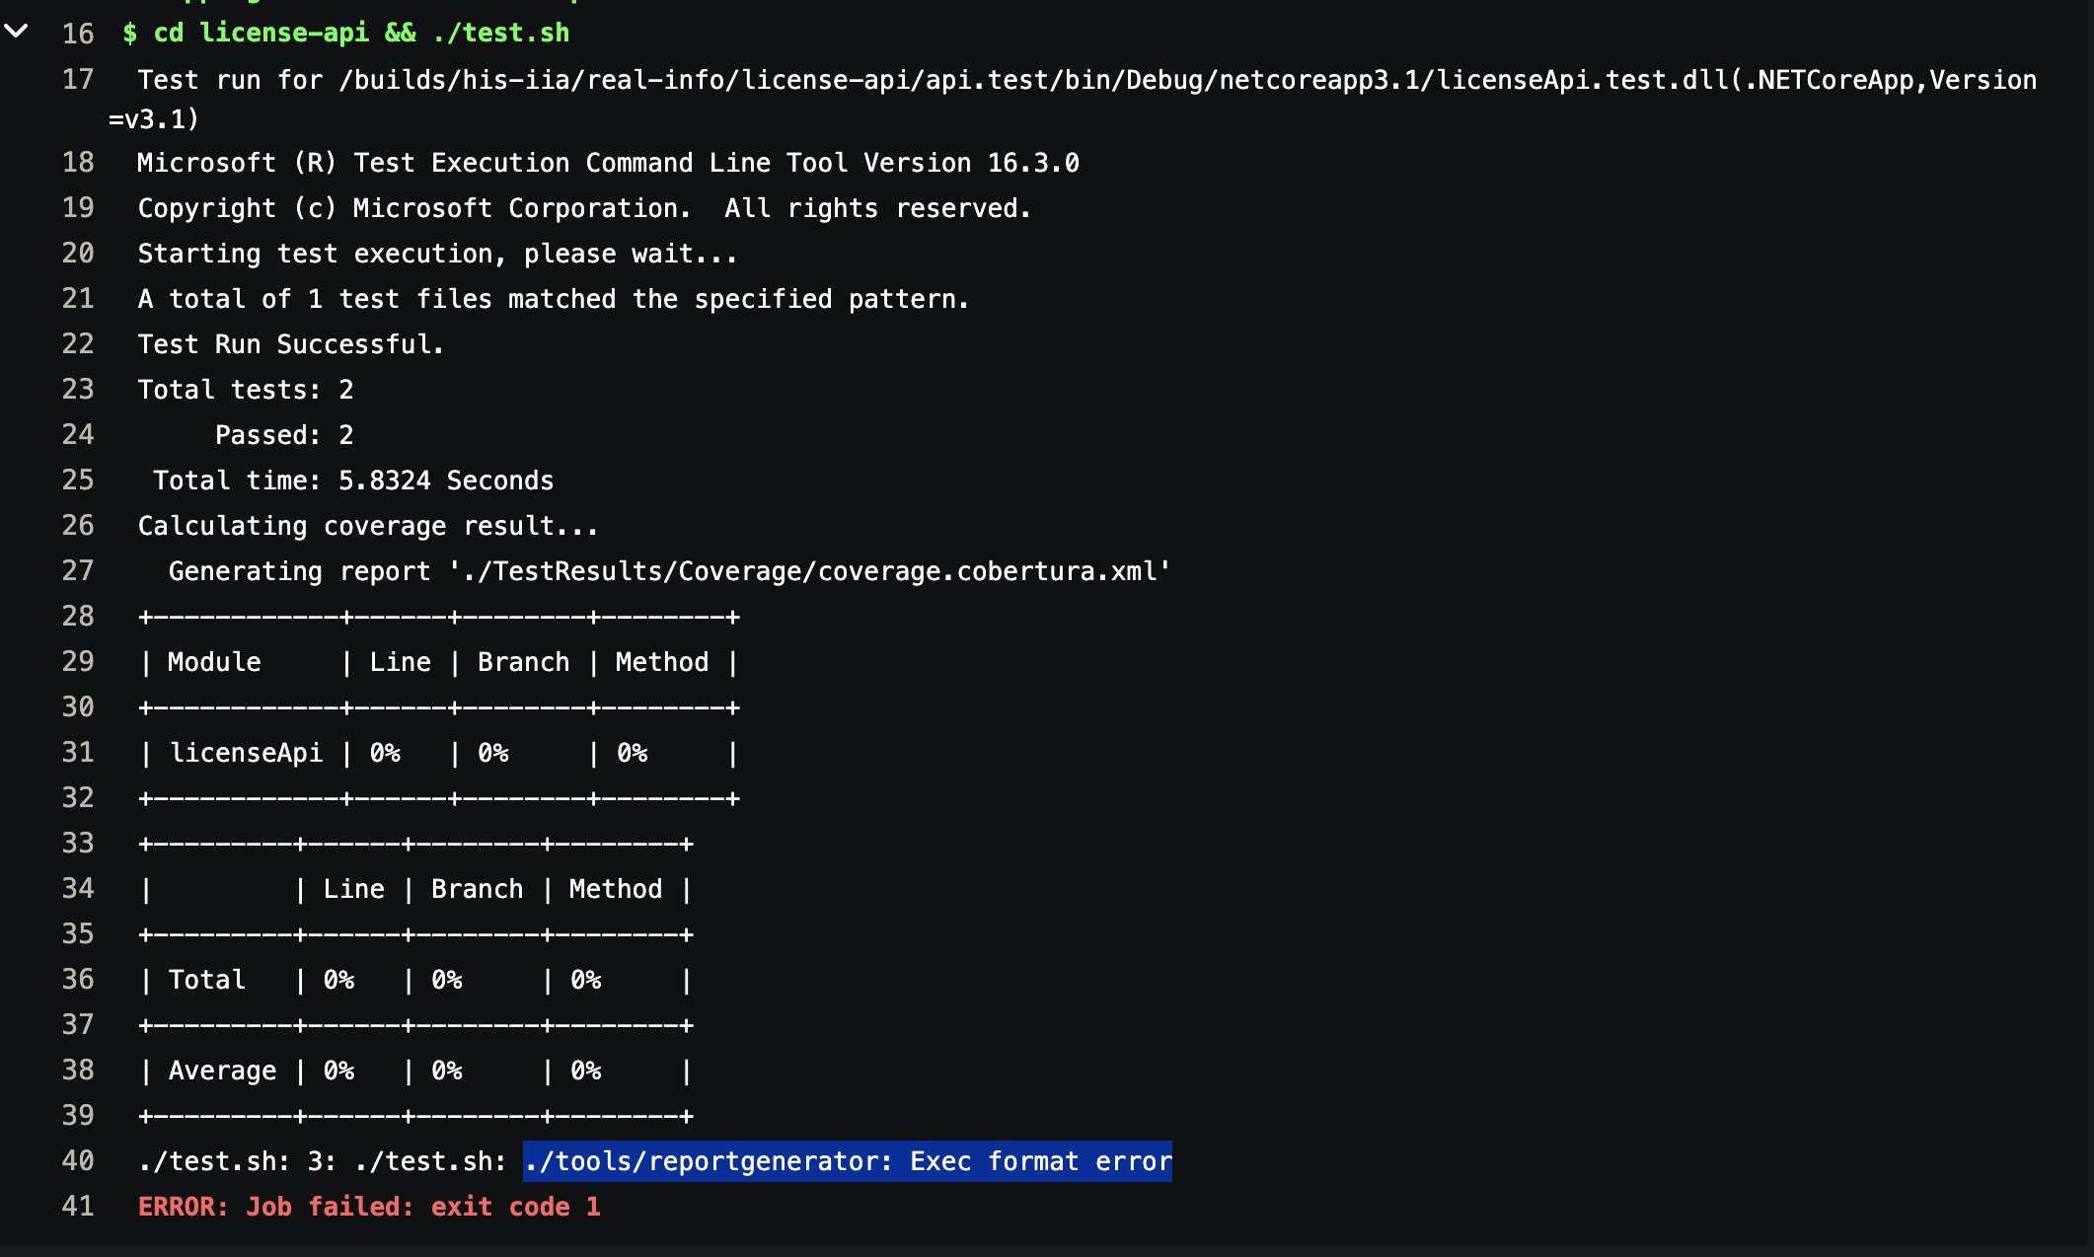Click line number 17 link
This screenshot has height=1257, width=2094.
point(78,80)
